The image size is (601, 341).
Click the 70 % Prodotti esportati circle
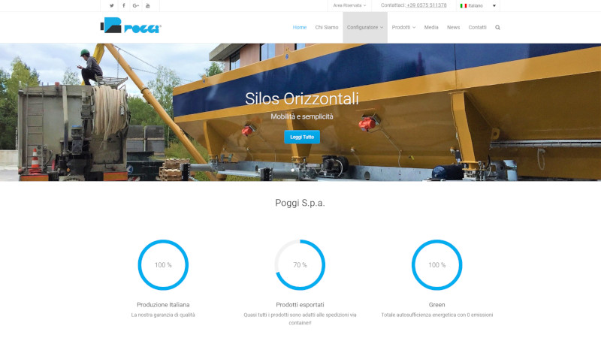pyautogui.click(x=300, y=264)
